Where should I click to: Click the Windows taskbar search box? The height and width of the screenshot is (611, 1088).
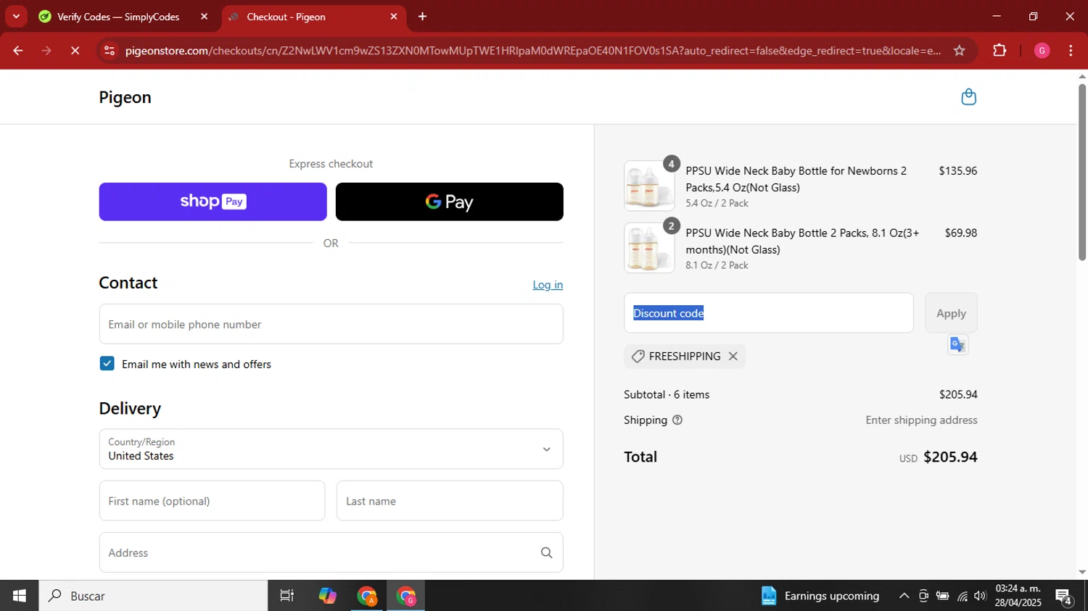click(153, 596)
